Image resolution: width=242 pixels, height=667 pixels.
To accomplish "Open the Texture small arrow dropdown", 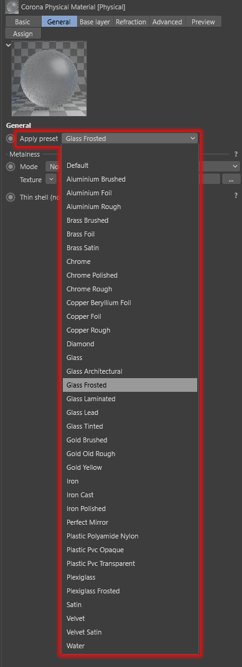I will tap(51, 179).
